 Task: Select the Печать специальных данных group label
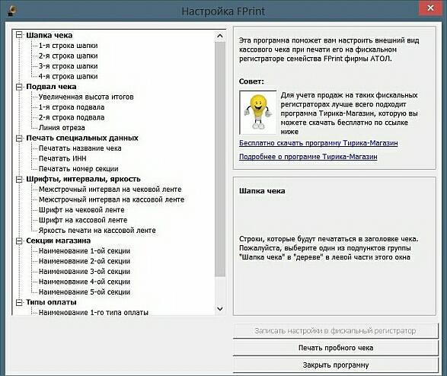(82, 139)
